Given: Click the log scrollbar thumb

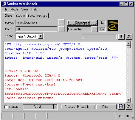Looking at the screenshot, I should pyautogui.click(x=129, y=47).
